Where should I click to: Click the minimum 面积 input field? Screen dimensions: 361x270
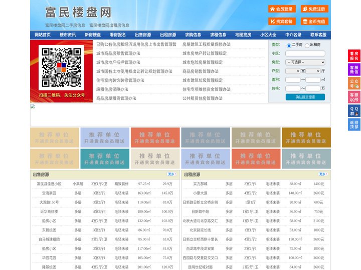[293, 79]
